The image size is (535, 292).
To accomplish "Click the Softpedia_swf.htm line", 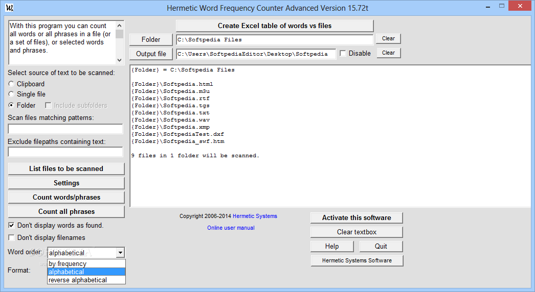I will pyautogui.click(x=178, y=141).
